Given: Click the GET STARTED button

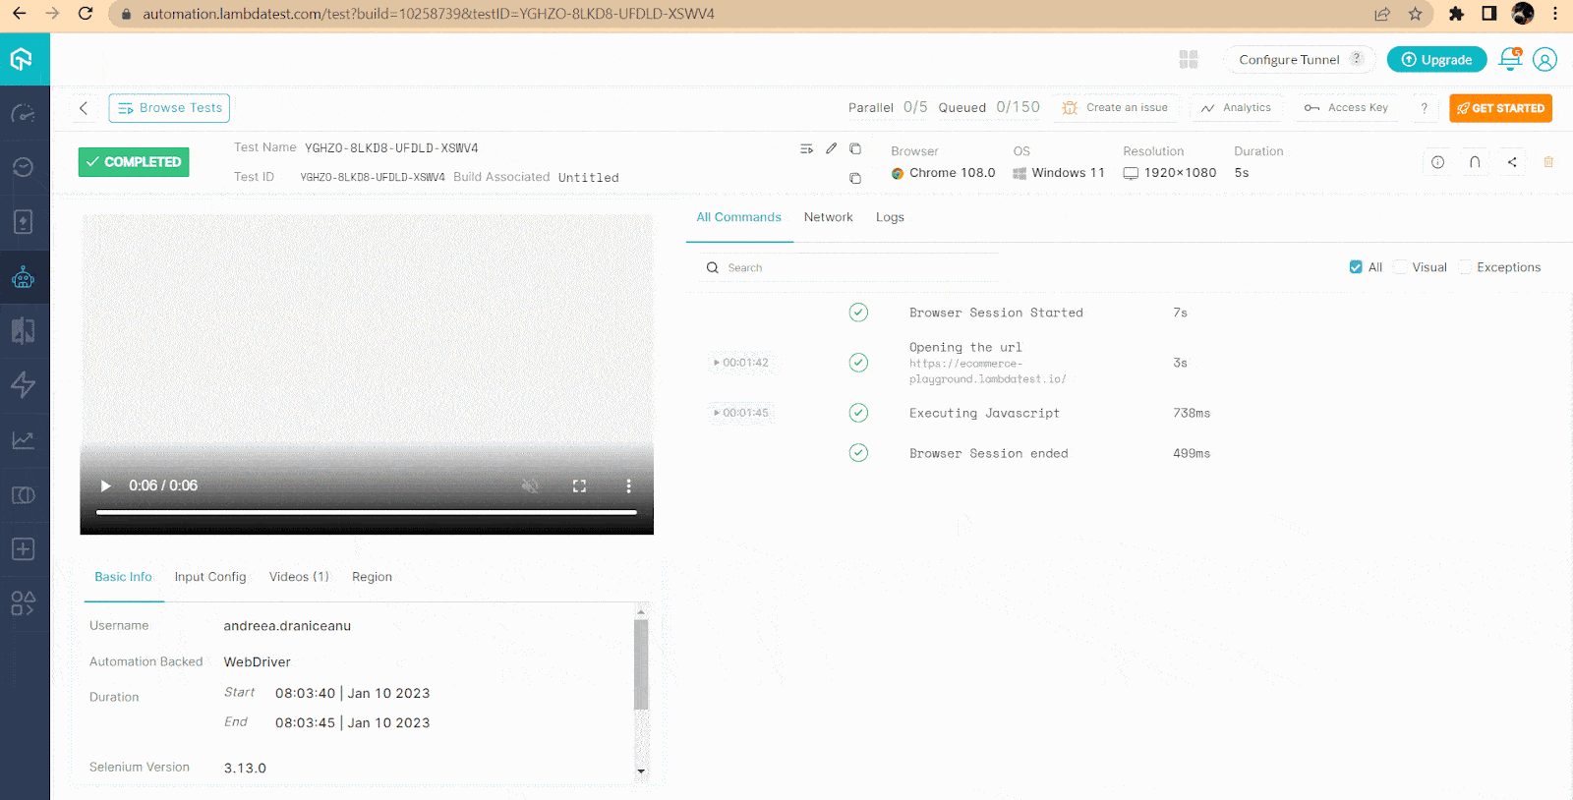Looking at the screenshot, I should click(x=1500, y=108).
